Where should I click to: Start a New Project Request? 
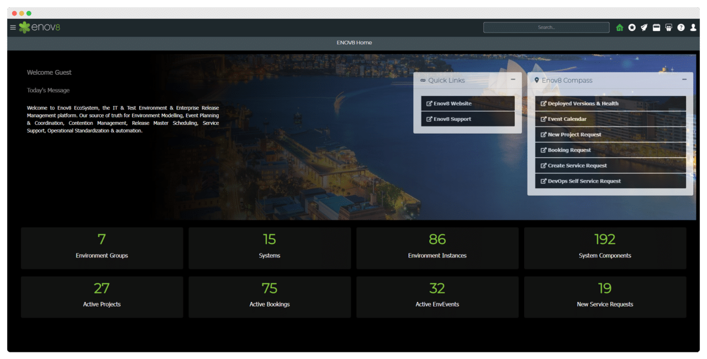pyautogui.click(x=610, y=134)
